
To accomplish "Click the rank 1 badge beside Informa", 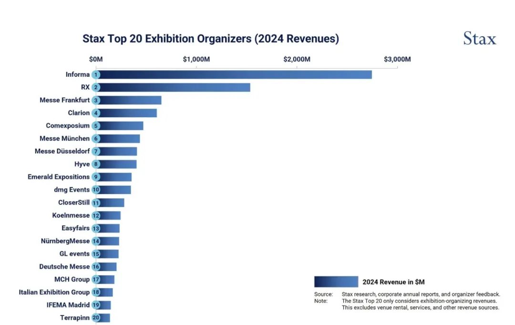I will [96, 74].
